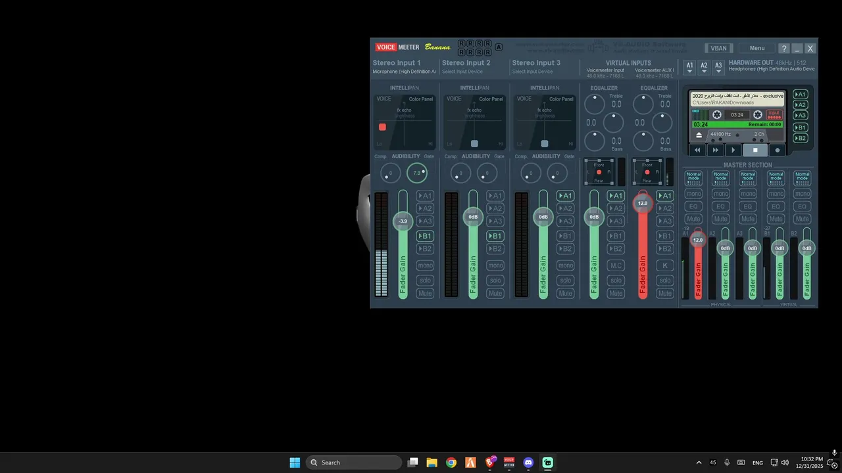
Task: Toggle cassette routing to B2
Action: [x=800, y=139]
